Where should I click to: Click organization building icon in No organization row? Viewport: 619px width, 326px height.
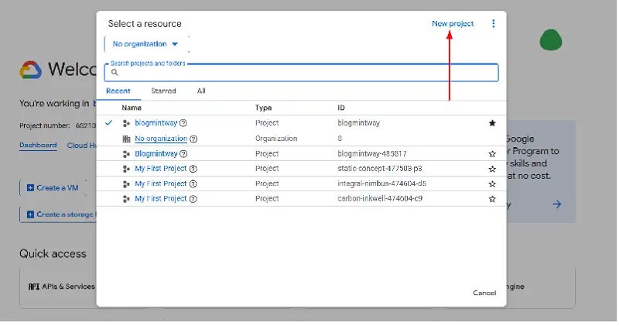pos(126,139)
